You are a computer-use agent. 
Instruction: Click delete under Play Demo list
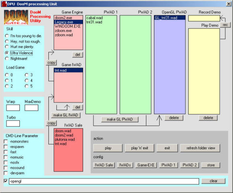[208, 118]
